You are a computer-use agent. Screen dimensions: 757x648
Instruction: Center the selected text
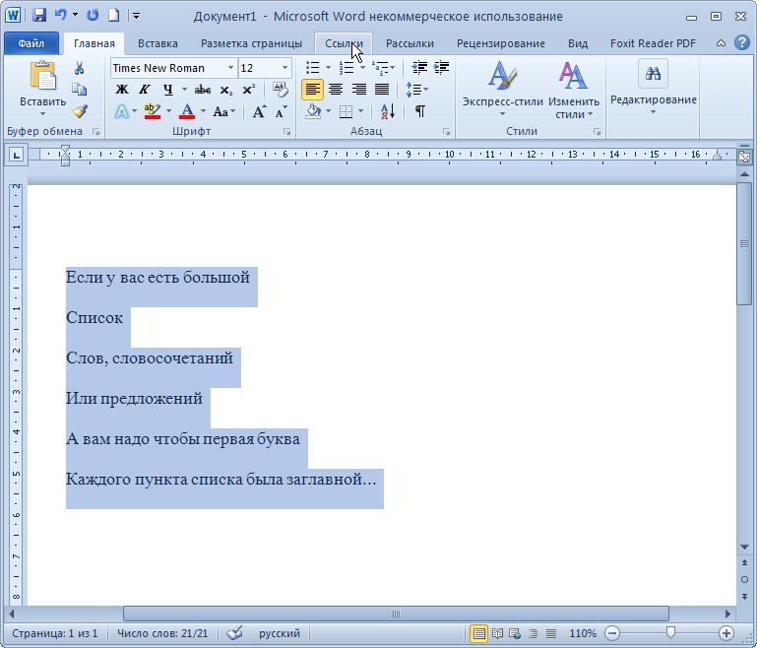click(336, 90)
